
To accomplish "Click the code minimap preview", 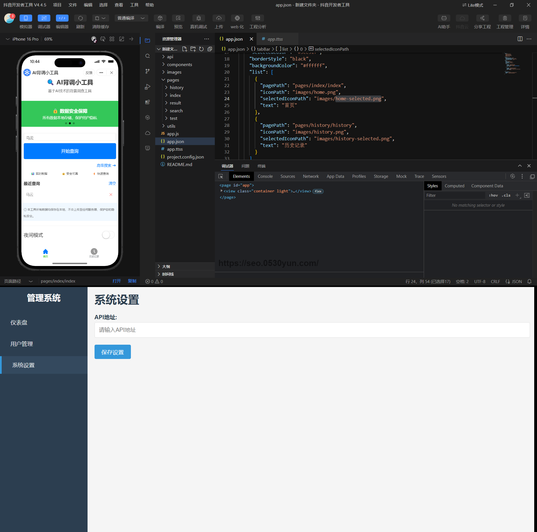I will [x=512, y=64].
